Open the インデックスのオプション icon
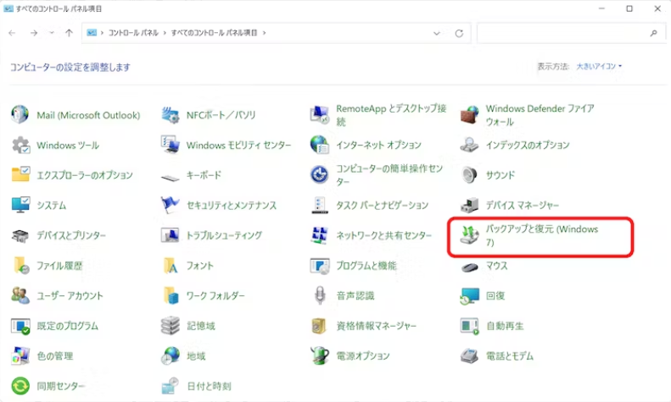Screen dimensions: 671x402 point(469,145)
